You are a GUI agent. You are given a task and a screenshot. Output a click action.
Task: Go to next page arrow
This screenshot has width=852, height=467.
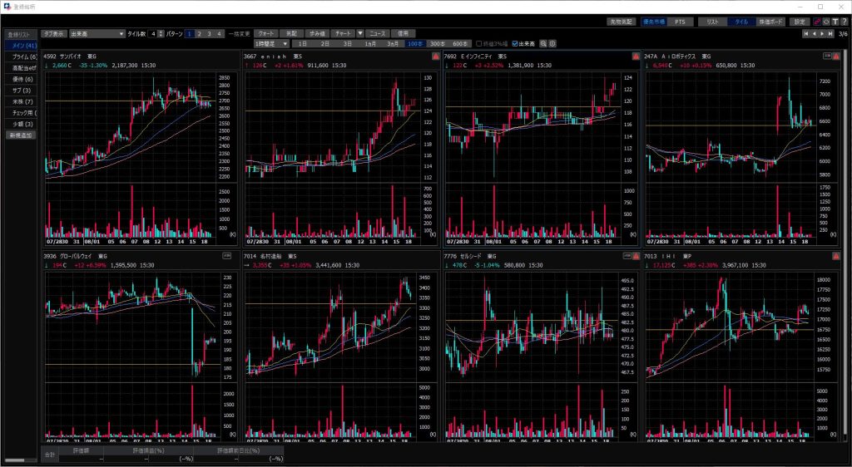pyautogui.click(x=823, y=34)
